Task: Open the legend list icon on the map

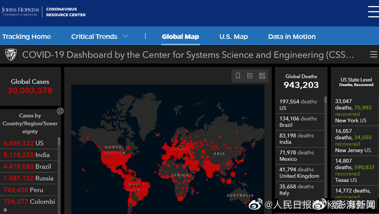Action: point(250,76)
